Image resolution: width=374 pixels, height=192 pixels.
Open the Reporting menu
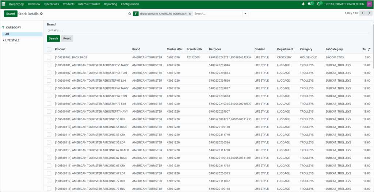[x=110, y=4]
